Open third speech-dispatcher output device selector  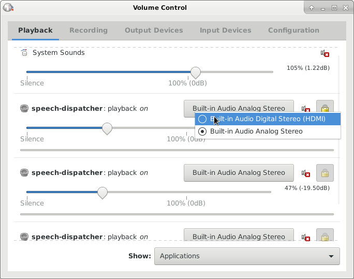click(x=239, y=237)
